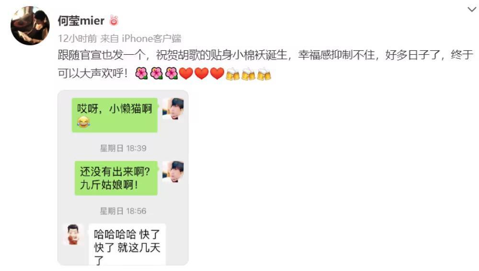Open 何莹mier profile avatar

pyautogui.click(x=30, y=26)
